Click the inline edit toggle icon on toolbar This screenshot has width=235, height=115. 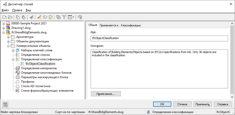[x=80, y=17]
